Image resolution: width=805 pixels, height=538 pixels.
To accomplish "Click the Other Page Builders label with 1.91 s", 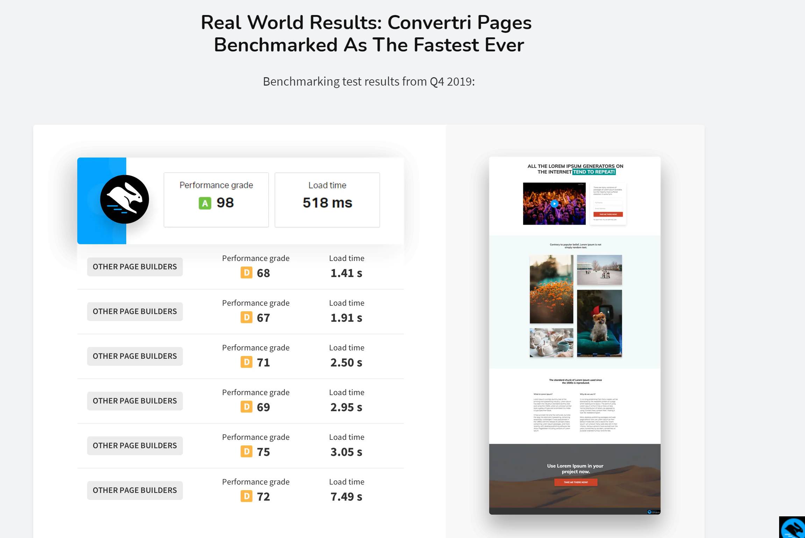I will click(x=135, y=312).
